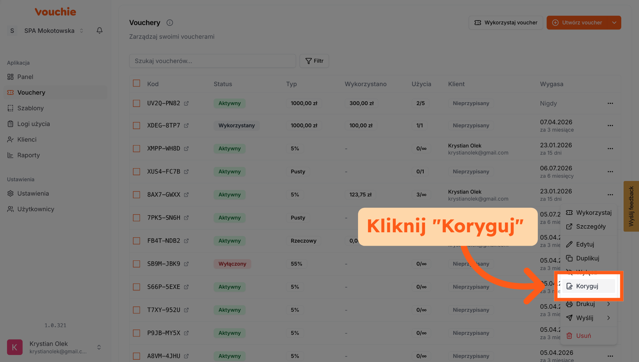
Task: Open dropdown arrow on Utwórz voucher
Action: 614,23
